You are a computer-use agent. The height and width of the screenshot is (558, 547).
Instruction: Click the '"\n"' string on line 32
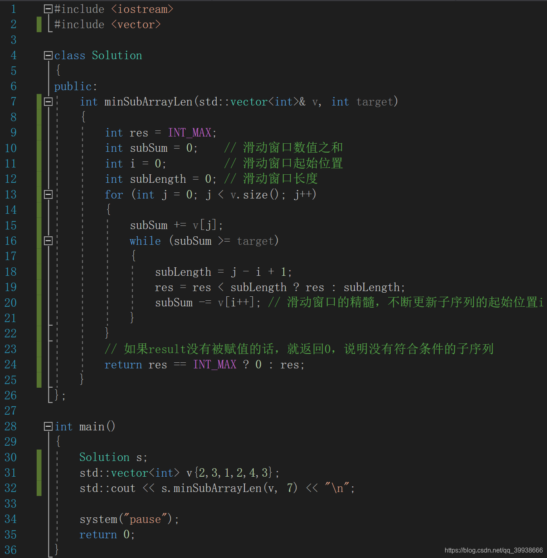(x=338, y=488)
